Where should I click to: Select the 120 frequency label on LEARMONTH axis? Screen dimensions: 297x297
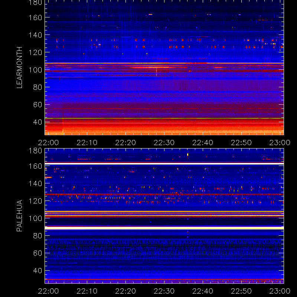click(x=35, y=52)
